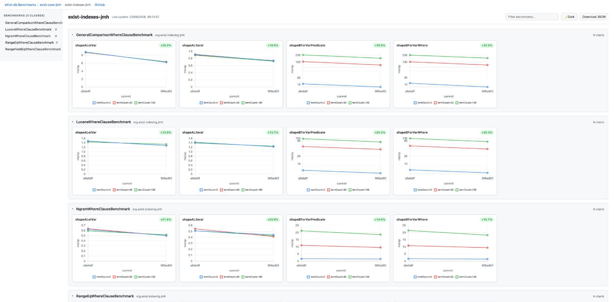
Task: Open the GitHub link in header
Action: pos(100,5)
